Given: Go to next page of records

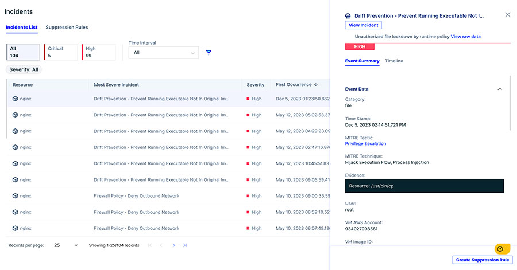Looking at the screenshot, I should tap(173, 245).
